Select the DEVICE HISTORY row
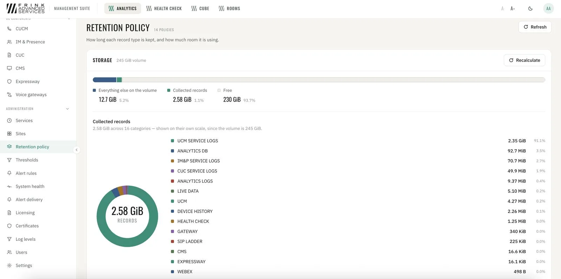This screenshot has height=279, width=561. [x=358, y=211]
